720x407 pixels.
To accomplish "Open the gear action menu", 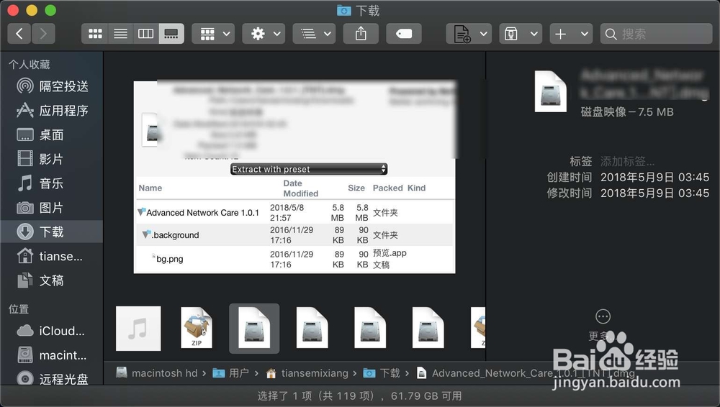I will click(264, 34).
